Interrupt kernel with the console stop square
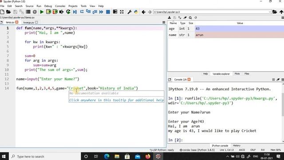284x160 pixels. (273, 80)
